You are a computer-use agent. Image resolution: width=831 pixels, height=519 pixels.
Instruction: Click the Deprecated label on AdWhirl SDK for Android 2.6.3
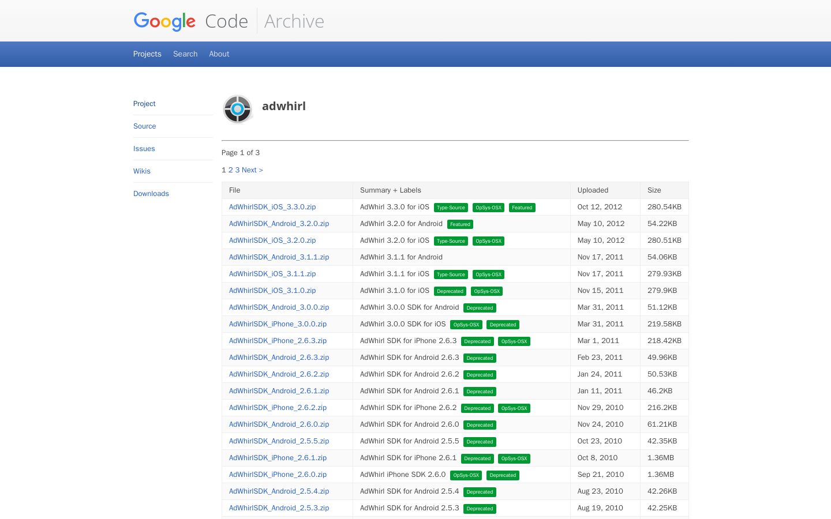click(480, 358)
